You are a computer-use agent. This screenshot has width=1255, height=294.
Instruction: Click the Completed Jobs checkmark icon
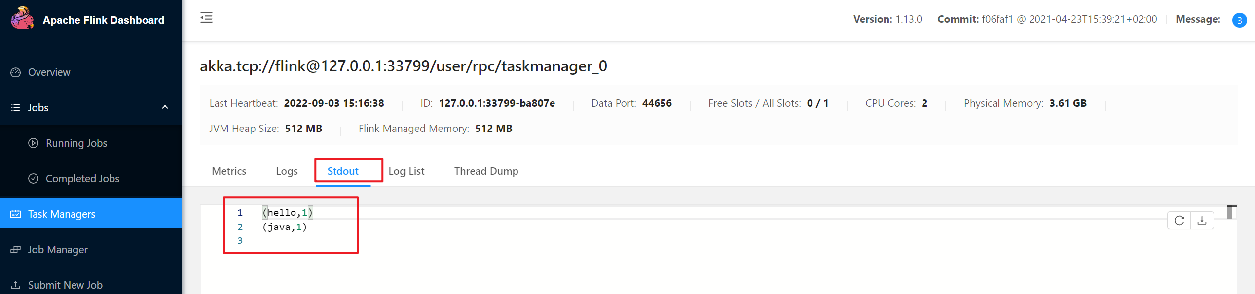34,179
